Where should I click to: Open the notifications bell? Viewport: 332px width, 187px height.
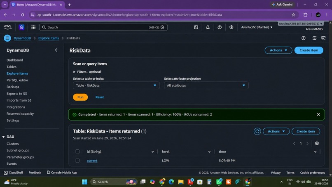tap(208, 27)
